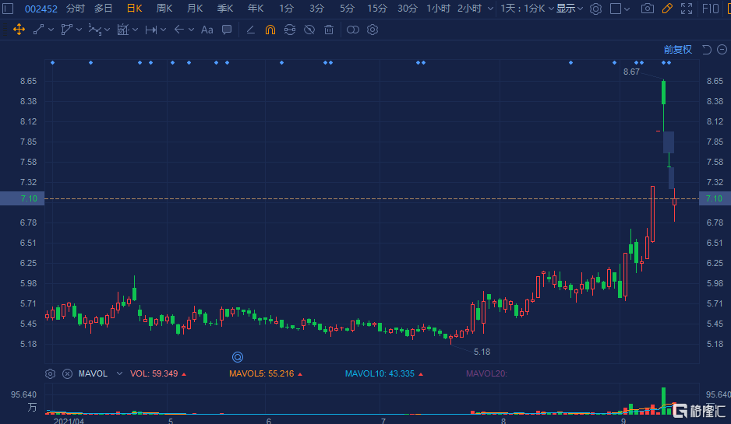Select the line segment drawing tool
Screen dimensions: 731x424
pyautogui.click(x=39, y=30)
